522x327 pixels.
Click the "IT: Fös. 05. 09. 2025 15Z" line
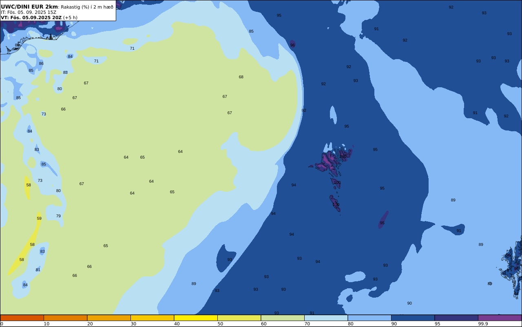[x=29, y=12]
